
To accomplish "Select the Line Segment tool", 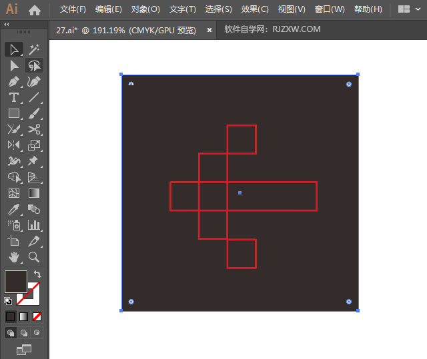I will pyautogui.click(x=34, y=97).
